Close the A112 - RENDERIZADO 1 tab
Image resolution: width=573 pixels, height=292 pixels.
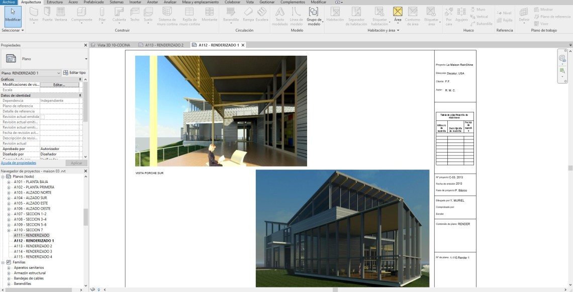(243, 45)
